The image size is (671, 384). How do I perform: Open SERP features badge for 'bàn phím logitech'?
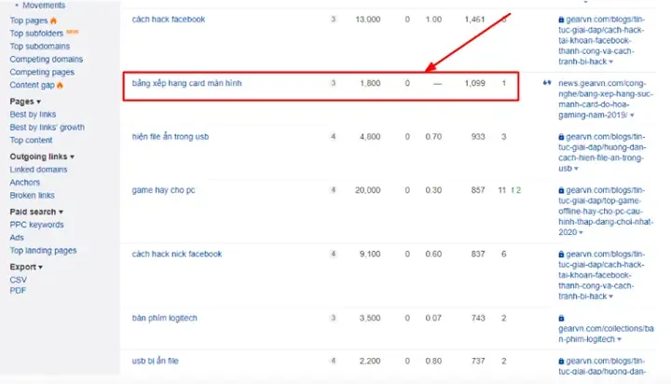pos(334,318)
